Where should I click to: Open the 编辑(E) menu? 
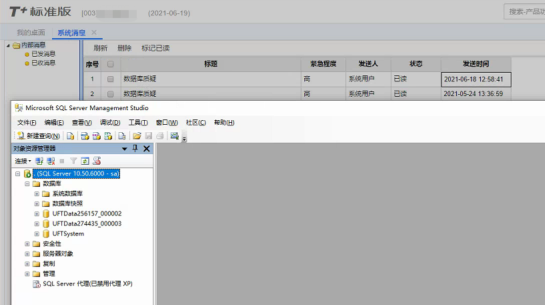(x=54, y=123)
